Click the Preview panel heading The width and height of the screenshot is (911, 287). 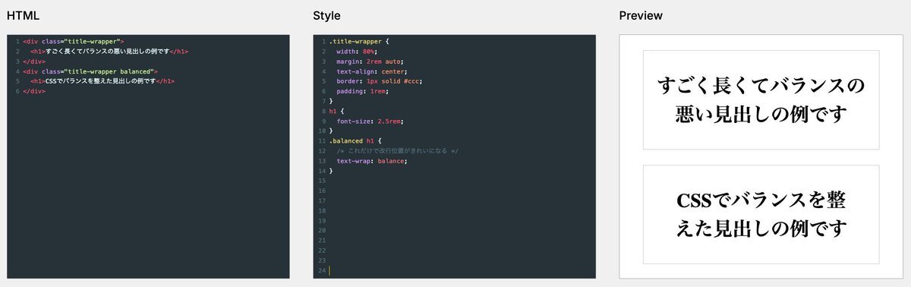pos(641,16)
